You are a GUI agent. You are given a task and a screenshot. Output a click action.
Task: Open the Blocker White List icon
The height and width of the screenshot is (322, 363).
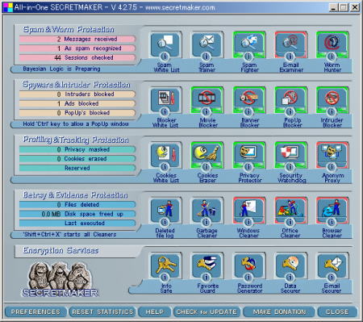coord(165,98)
